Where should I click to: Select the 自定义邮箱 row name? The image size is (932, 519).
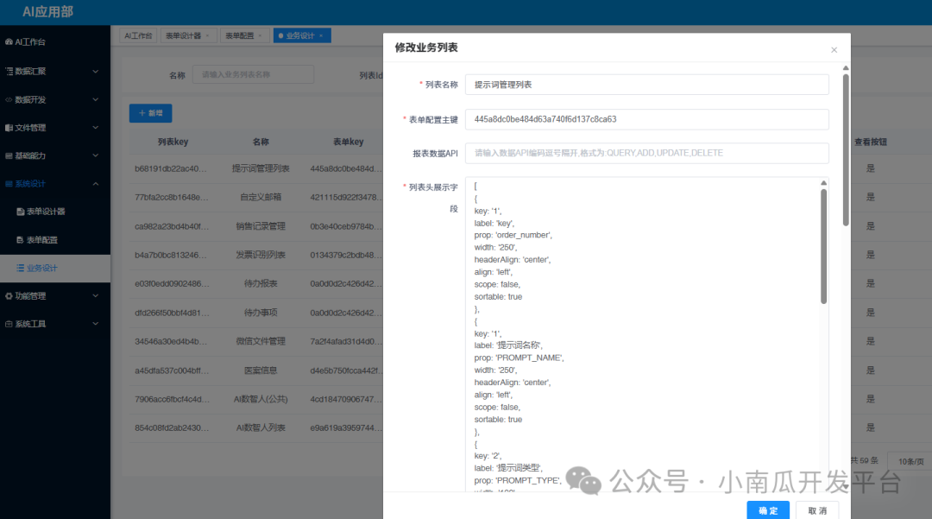click(261, 198)
